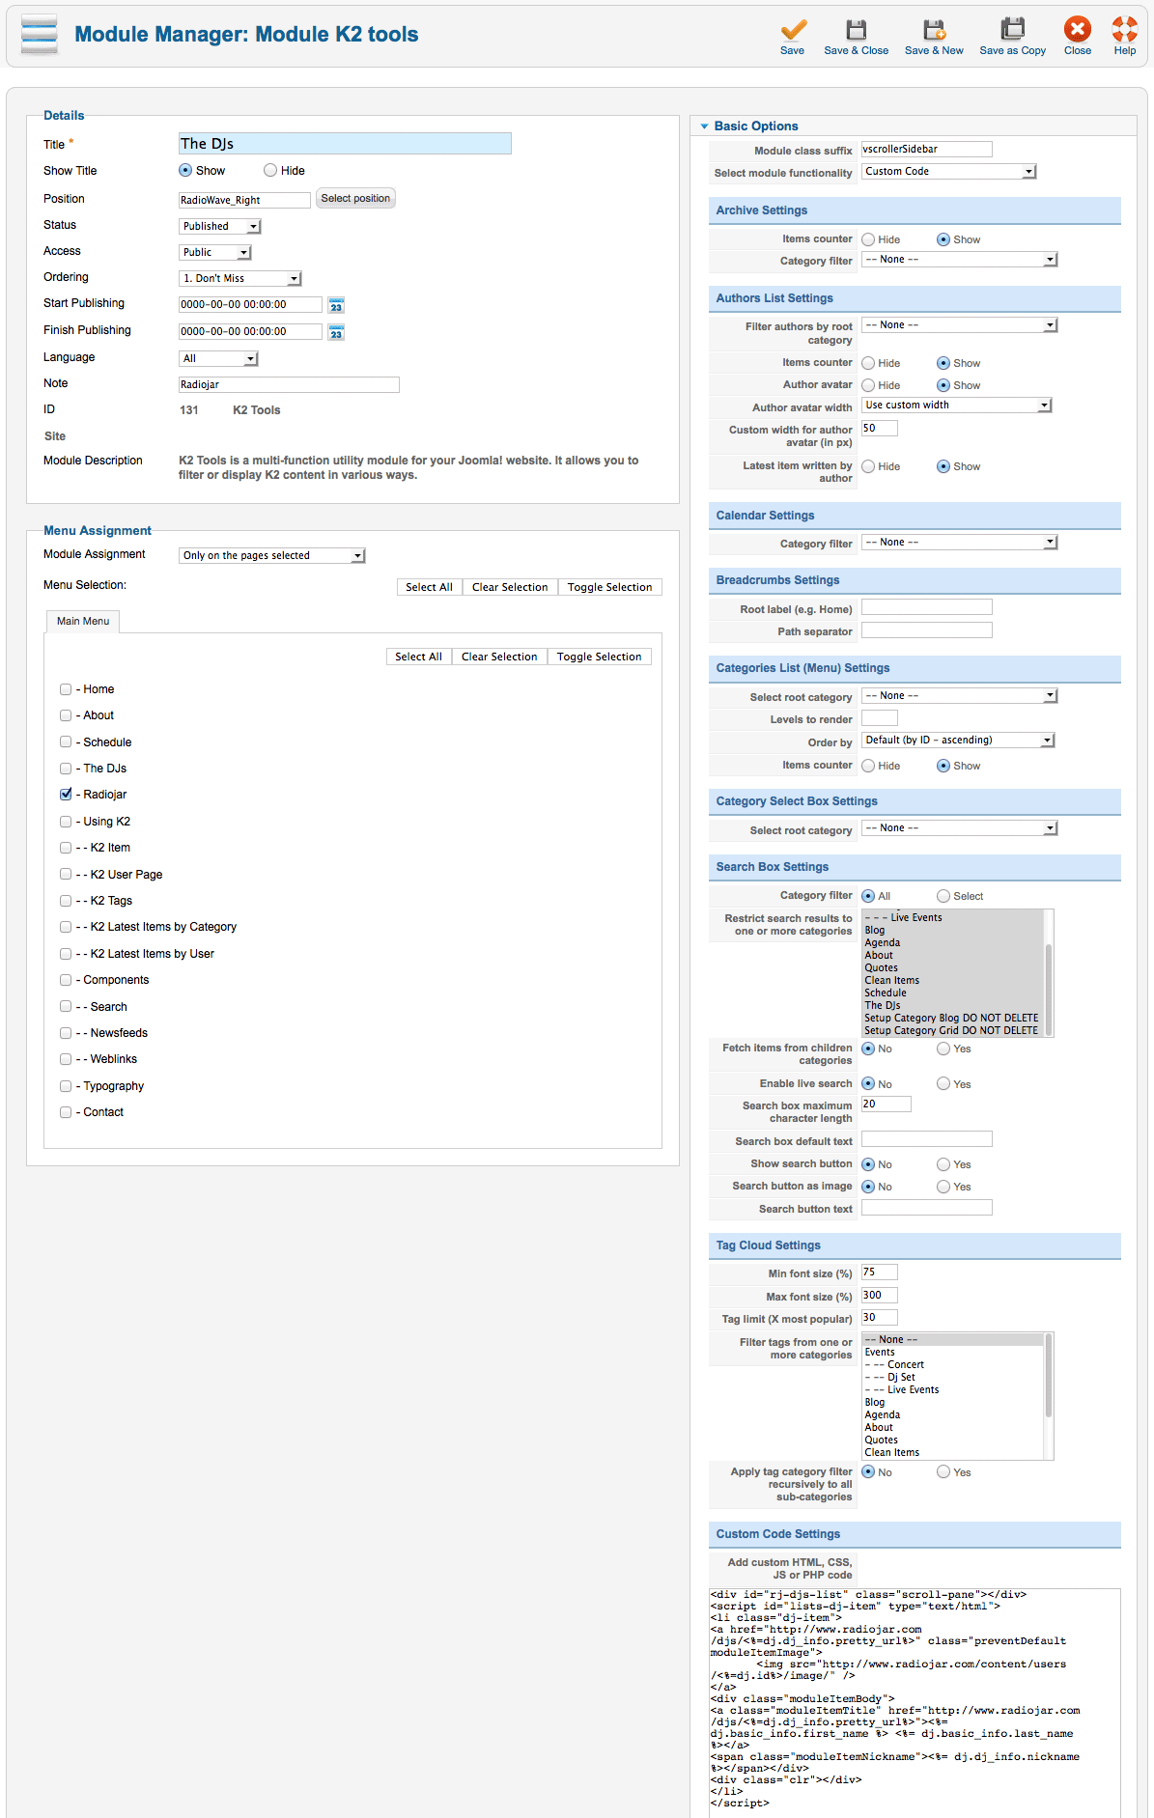This screenshot has width=1154, height=1818.
Task: Set Show search button to Yes
Action: coord(943,1164)
